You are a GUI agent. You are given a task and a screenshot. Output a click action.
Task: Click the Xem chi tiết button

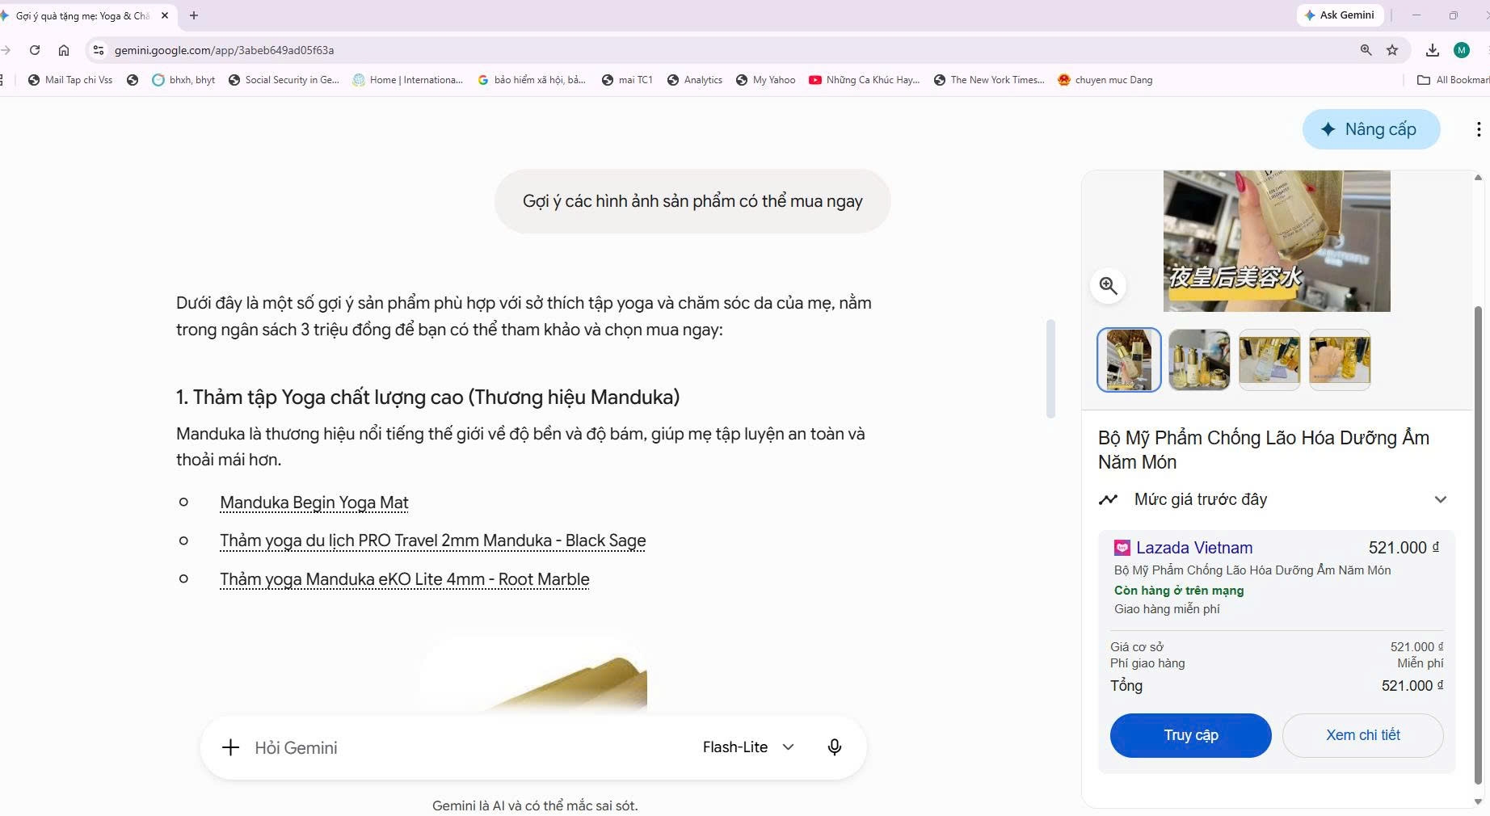click(x=1362, y=735)
